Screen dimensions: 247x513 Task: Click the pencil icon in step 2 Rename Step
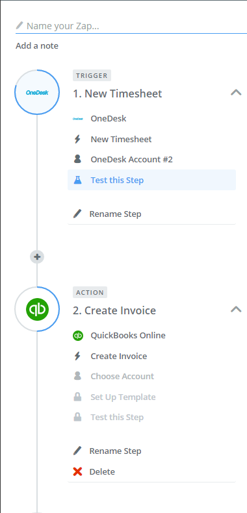click(x=77, y=451)
